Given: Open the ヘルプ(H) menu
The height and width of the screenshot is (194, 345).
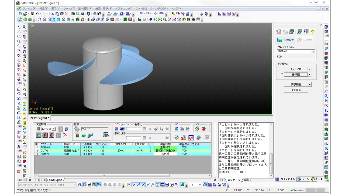Looking at the screenshot, I should pyautogui.click(x=177, y=9).
